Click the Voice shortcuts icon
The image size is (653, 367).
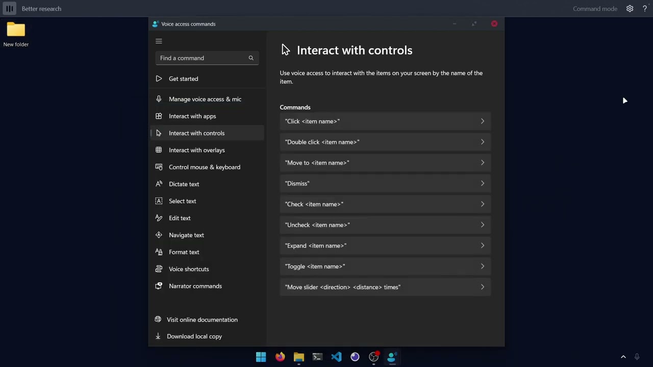(x=159, y=269)
